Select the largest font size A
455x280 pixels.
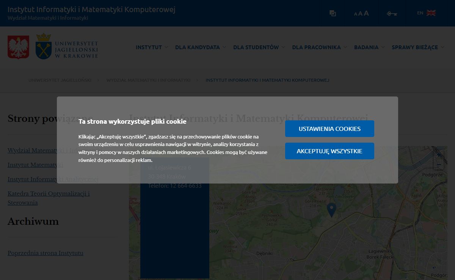coord(366,13)
